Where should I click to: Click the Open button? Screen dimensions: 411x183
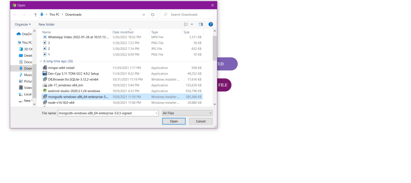(174, 122)
